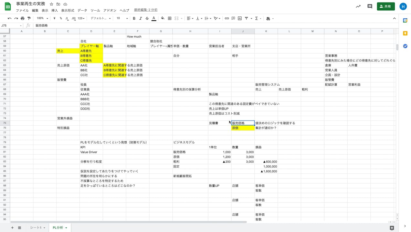
Task: Collapse the toolbar with the chevron
Action: 395,18
